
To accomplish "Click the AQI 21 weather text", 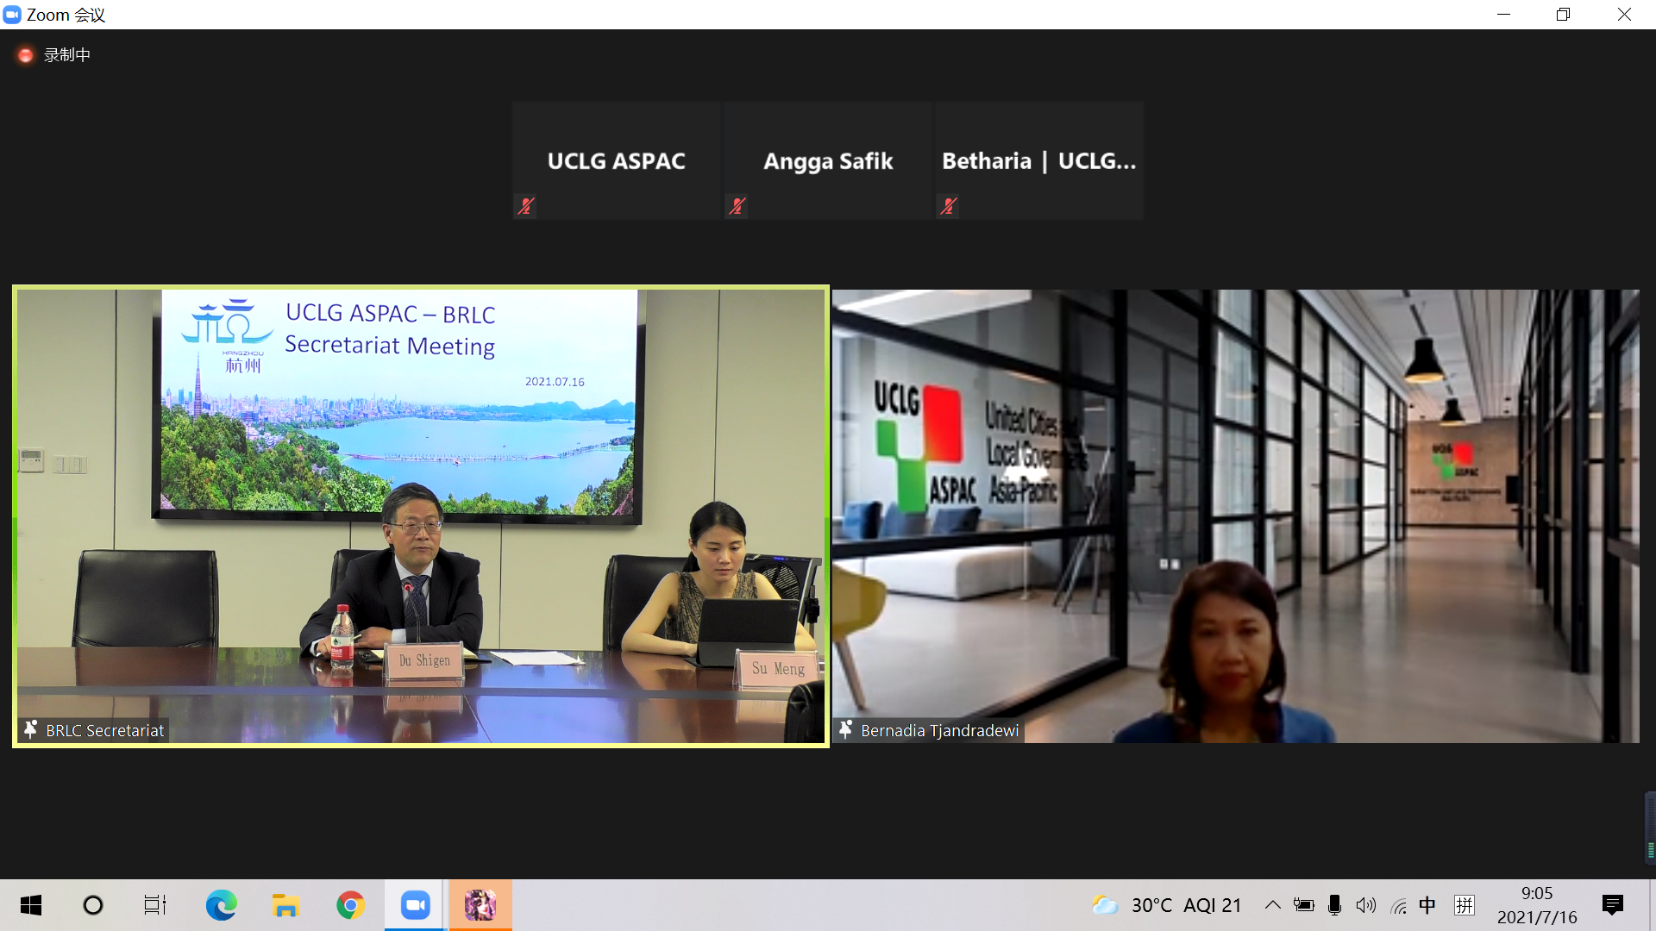I will tap(1212, 905).
